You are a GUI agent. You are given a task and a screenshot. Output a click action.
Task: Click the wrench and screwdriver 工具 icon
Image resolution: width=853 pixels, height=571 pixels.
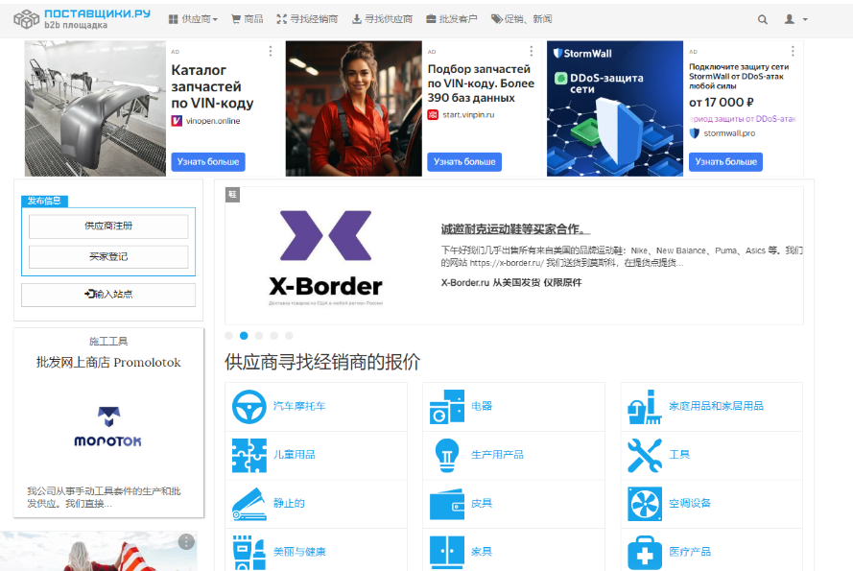(x=645, y=455)
